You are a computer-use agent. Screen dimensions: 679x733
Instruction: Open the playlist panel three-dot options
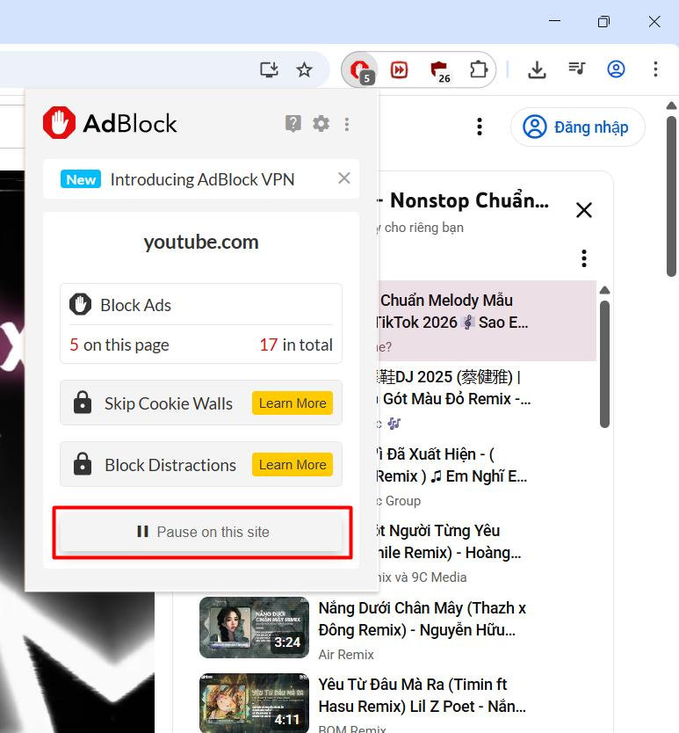[x=583, y=258]
